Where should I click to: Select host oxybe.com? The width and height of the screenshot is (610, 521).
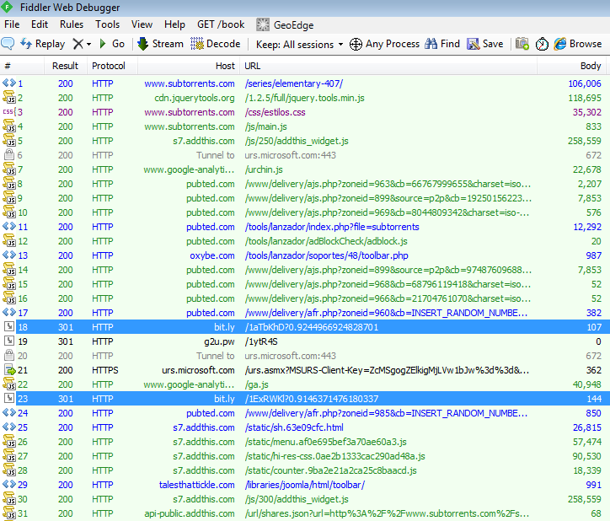pyautogui.click(x=212, y=255)
